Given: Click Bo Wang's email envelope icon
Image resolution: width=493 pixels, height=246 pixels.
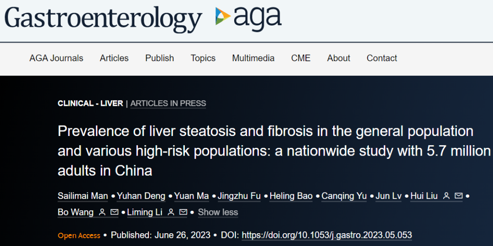Looking at the screenshot, I should pos(115,213).
